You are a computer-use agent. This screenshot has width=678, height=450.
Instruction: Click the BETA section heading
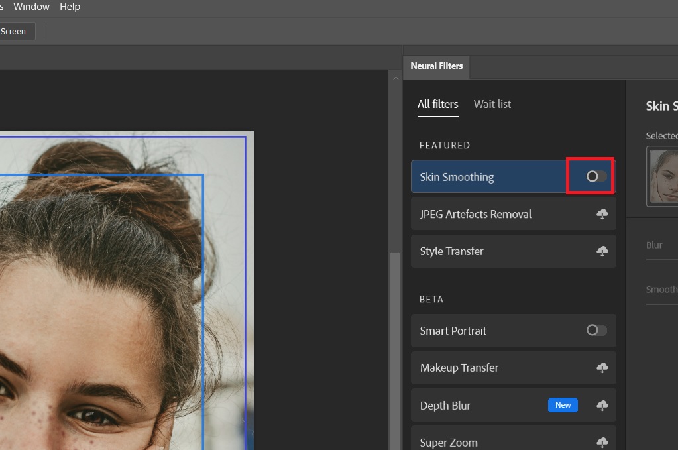431,299
